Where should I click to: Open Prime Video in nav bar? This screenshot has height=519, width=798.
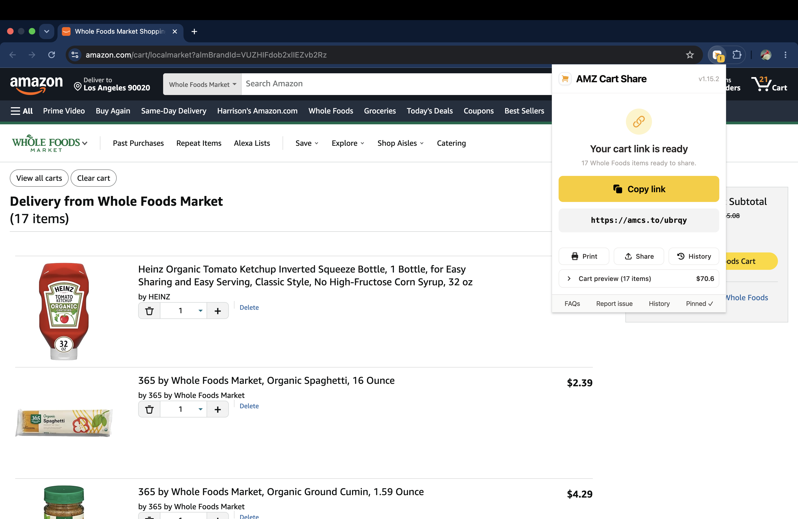[x=64, y=111]
